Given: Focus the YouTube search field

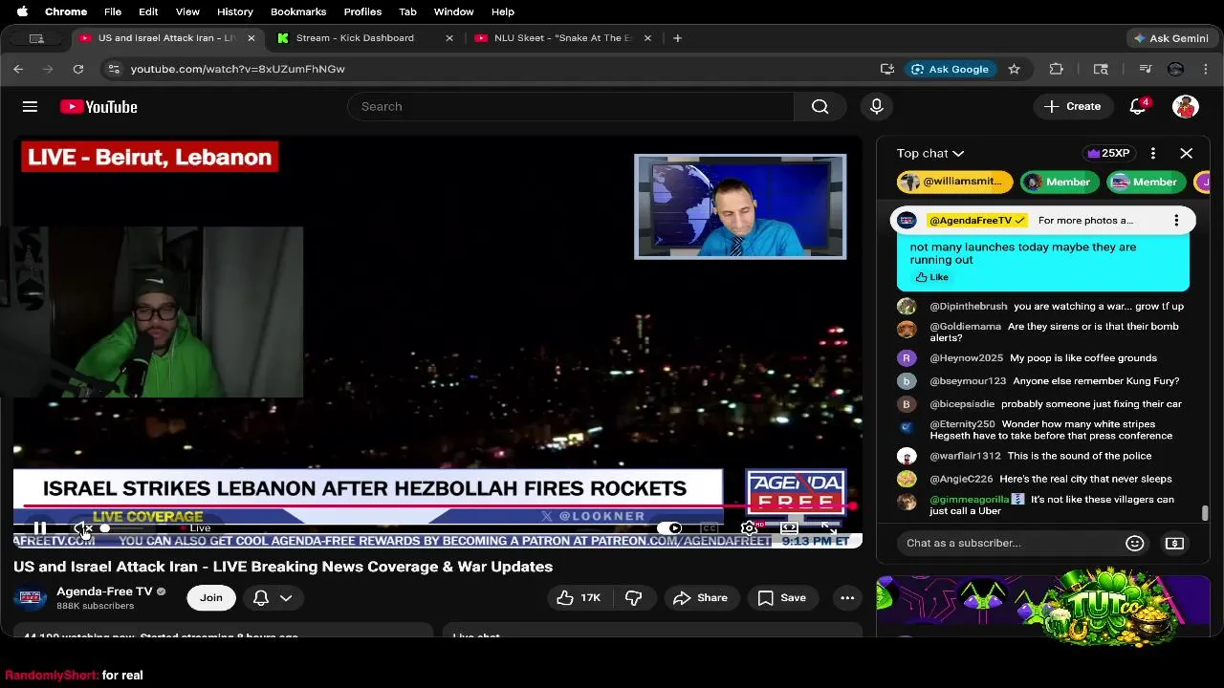Looking at the screenshot, I should click(x=571, y=107).
